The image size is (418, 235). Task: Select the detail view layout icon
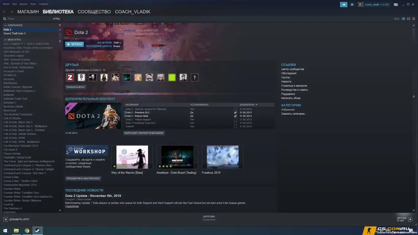(x=403, y=19)
